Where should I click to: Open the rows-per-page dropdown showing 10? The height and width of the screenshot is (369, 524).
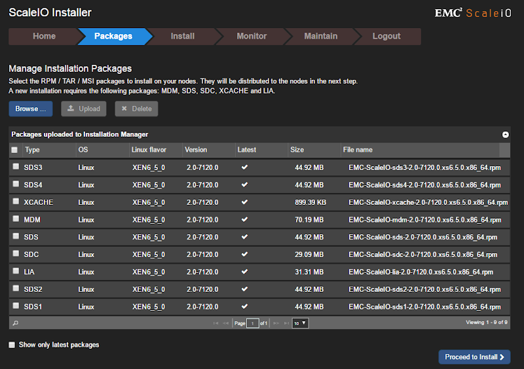point(300,323)
